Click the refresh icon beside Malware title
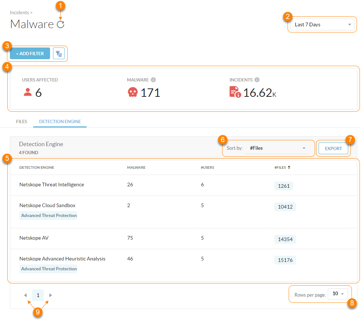The image size is (361, 320). 61,24
